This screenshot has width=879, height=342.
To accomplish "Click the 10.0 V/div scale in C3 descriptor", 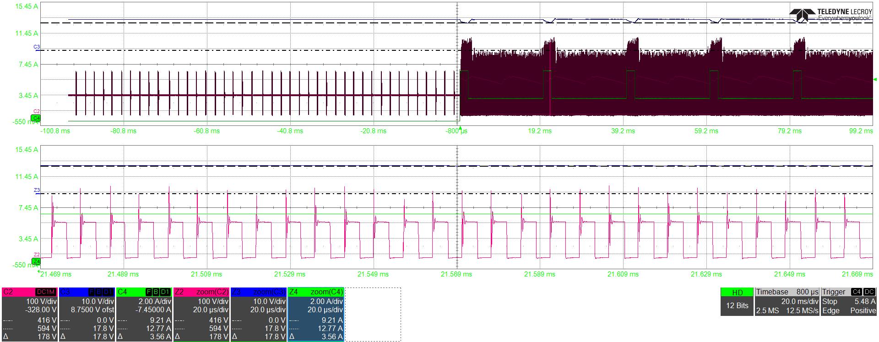I will click(x=97, y=302).
